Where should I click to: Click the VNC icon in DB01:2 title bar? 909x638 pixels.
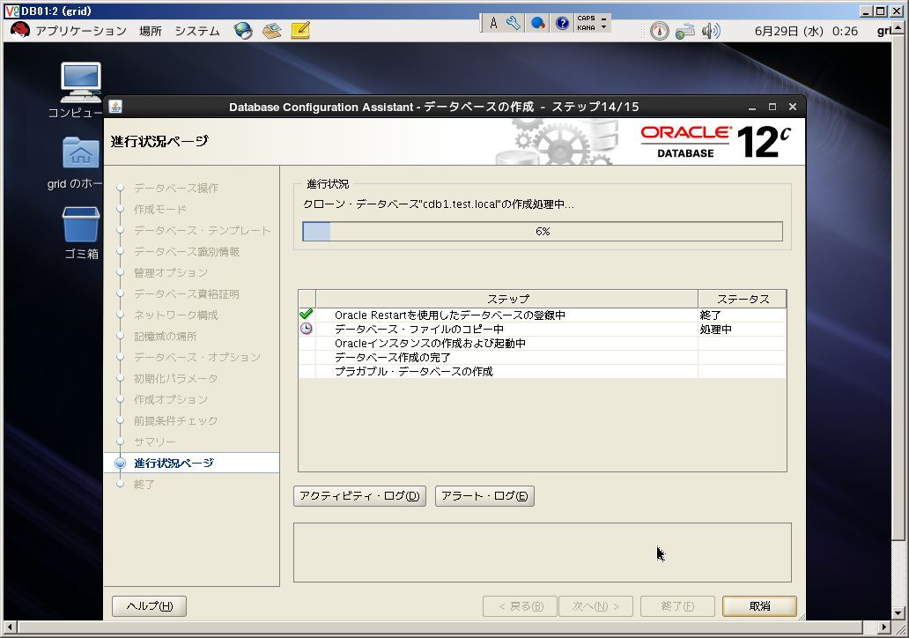[11, 11]
